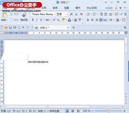
Task: Switch to the 审阅 ribbon tab
Action: (x=55, y=8)
